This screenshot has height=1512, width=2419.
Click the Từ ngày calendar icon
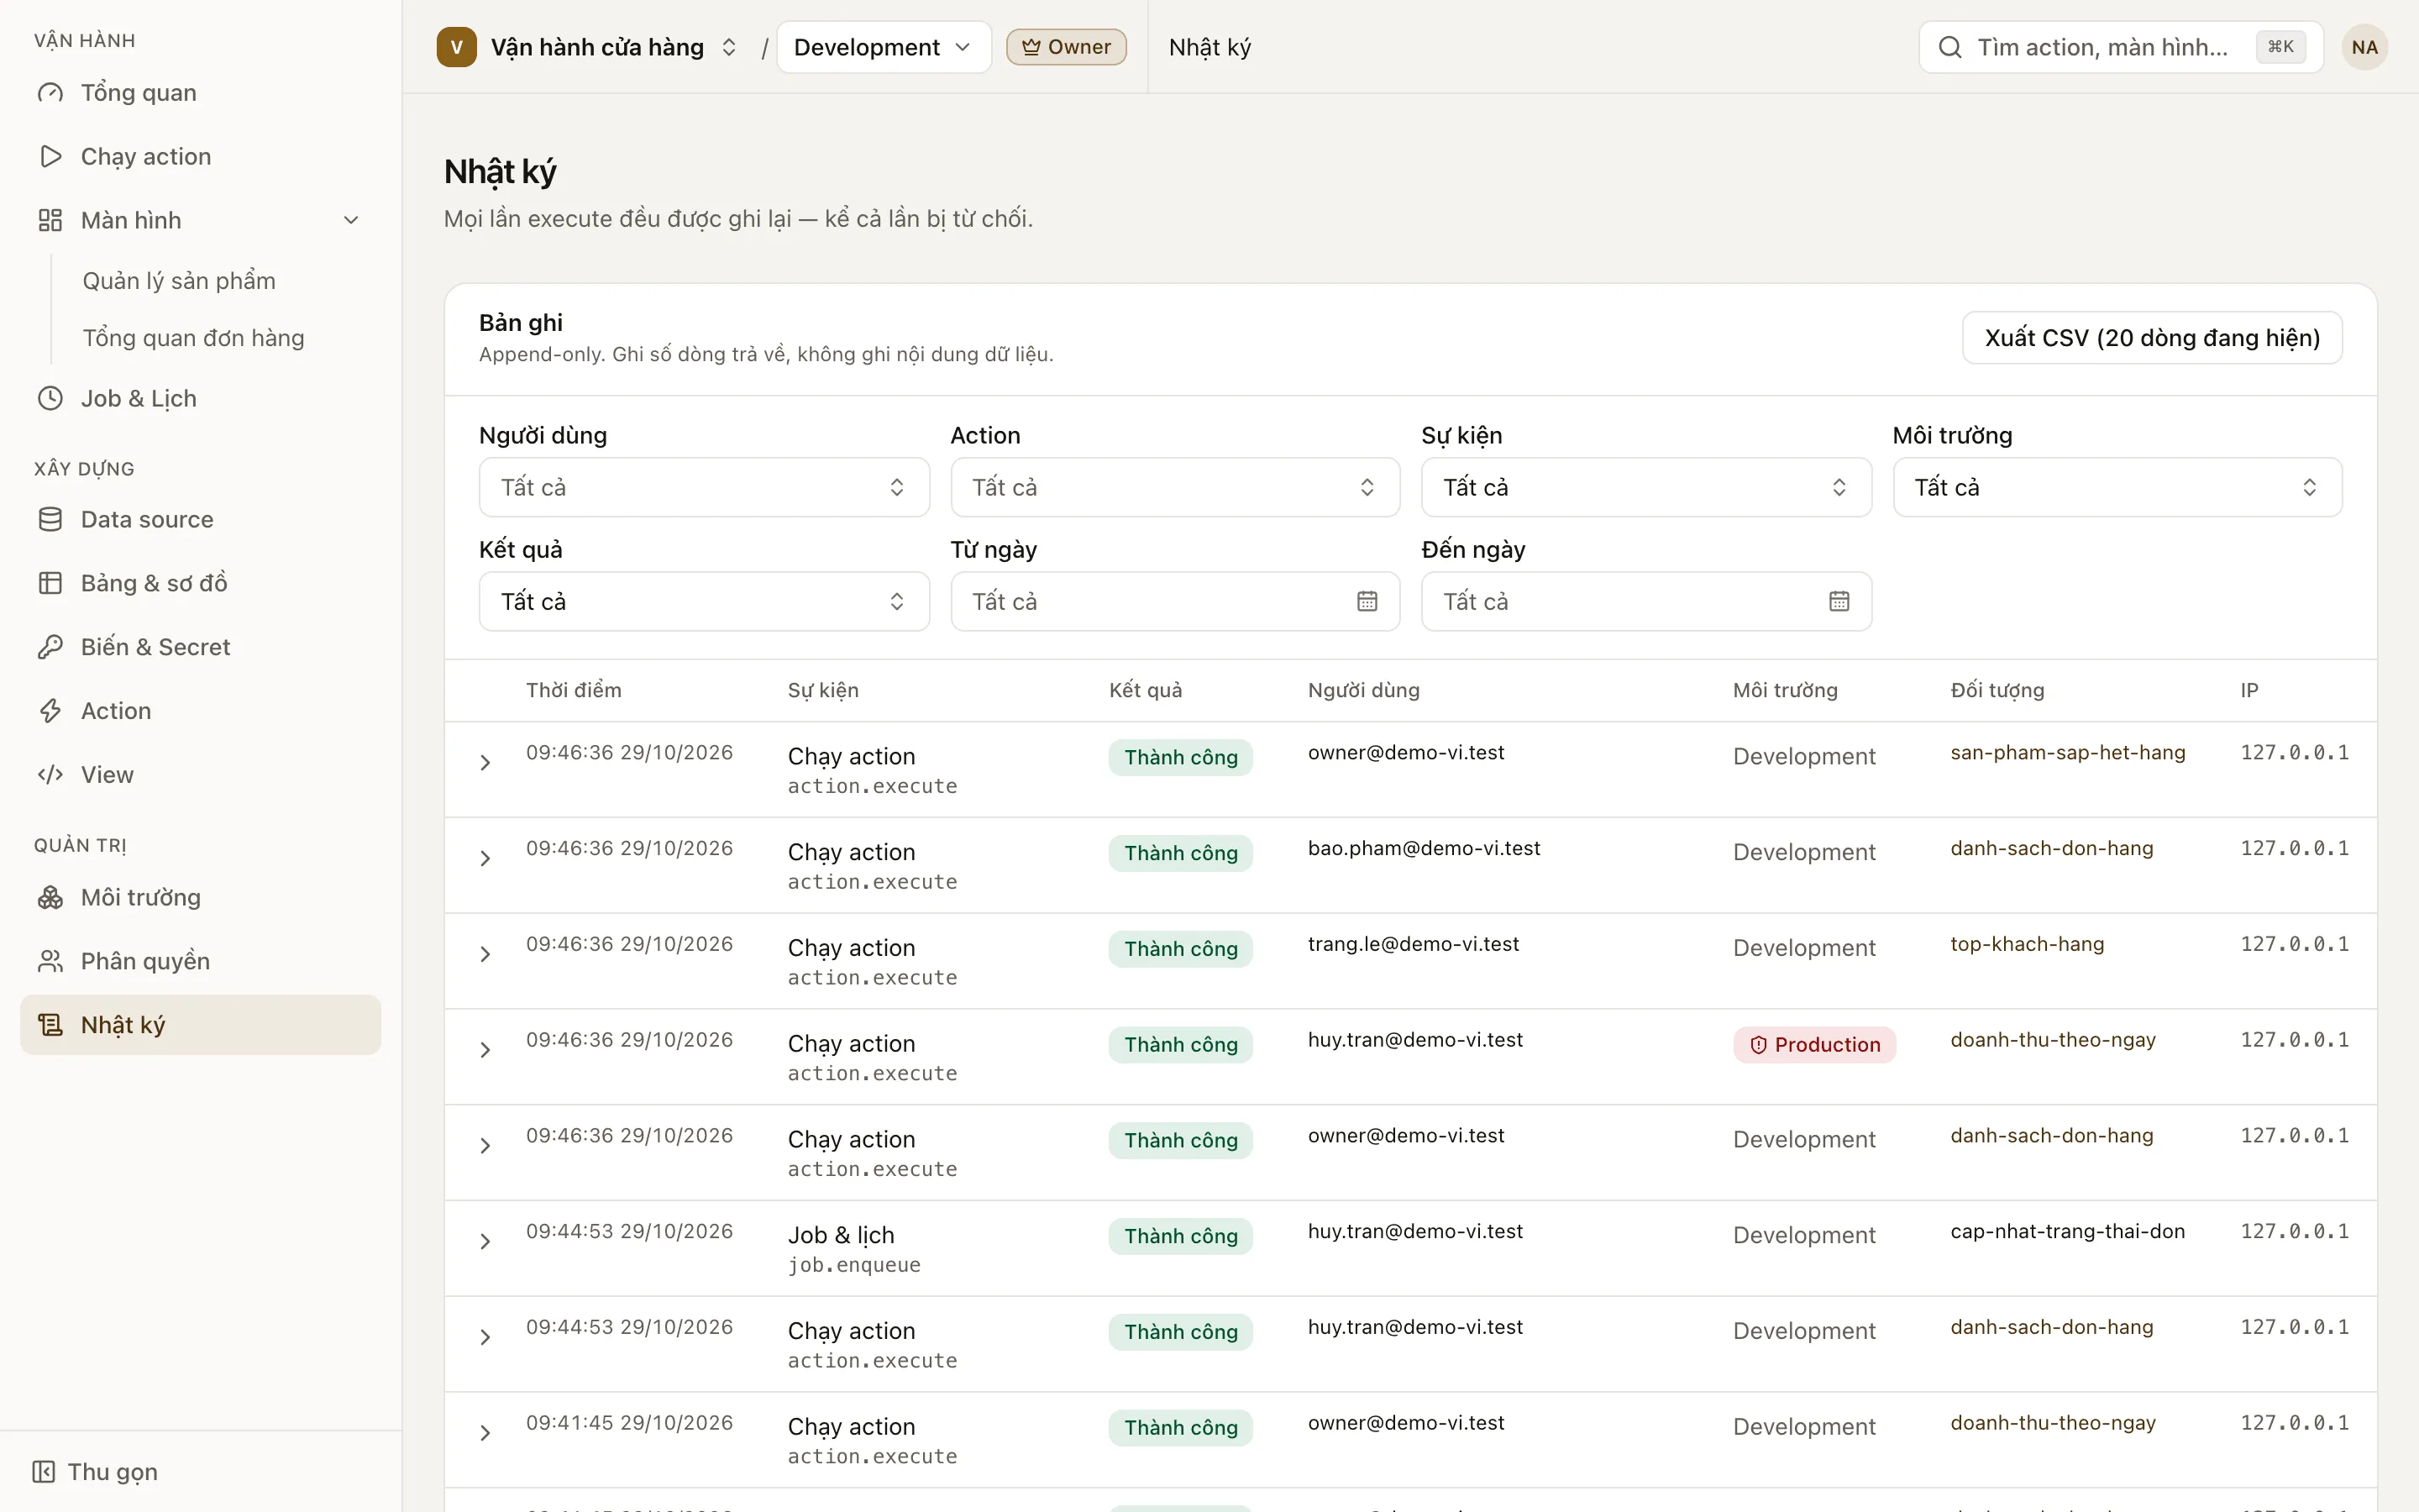click(x=1367, y=601)
